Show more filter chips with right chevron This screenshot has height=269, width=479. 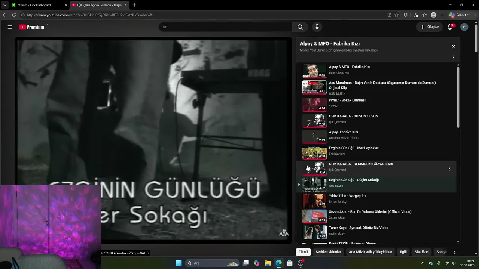[x=454, y=252]
